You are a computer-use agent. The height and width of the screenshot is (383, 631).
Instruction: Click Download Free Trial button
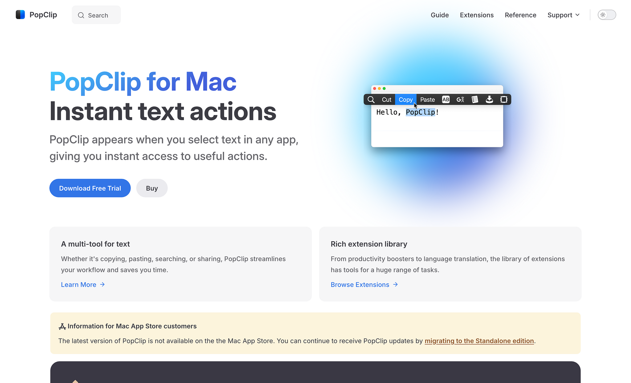[90, 188]
